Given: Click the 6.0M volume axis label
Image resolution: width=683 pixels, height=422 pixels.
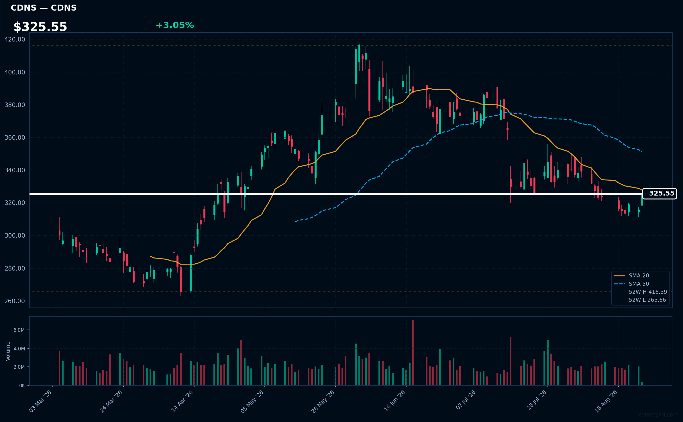Looking at the screenshot, I should coord(19,330).
